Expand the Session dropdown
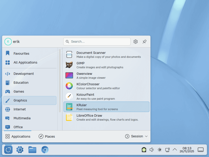Image resolution: width=209 pixels, height=157 pixels. tap(136, 136)
